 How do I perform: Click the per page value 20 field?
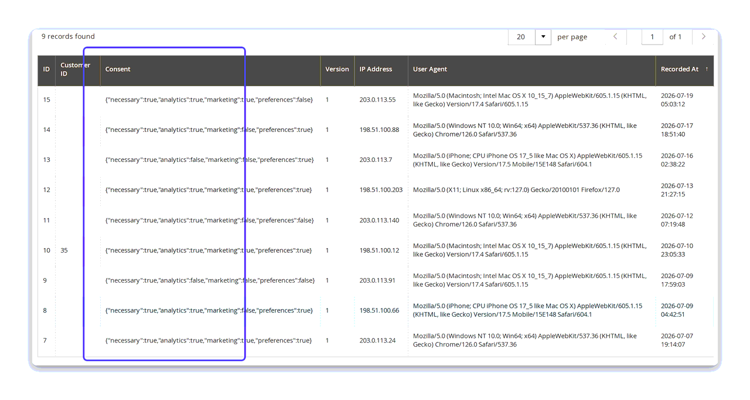click(x=521, y=37)
